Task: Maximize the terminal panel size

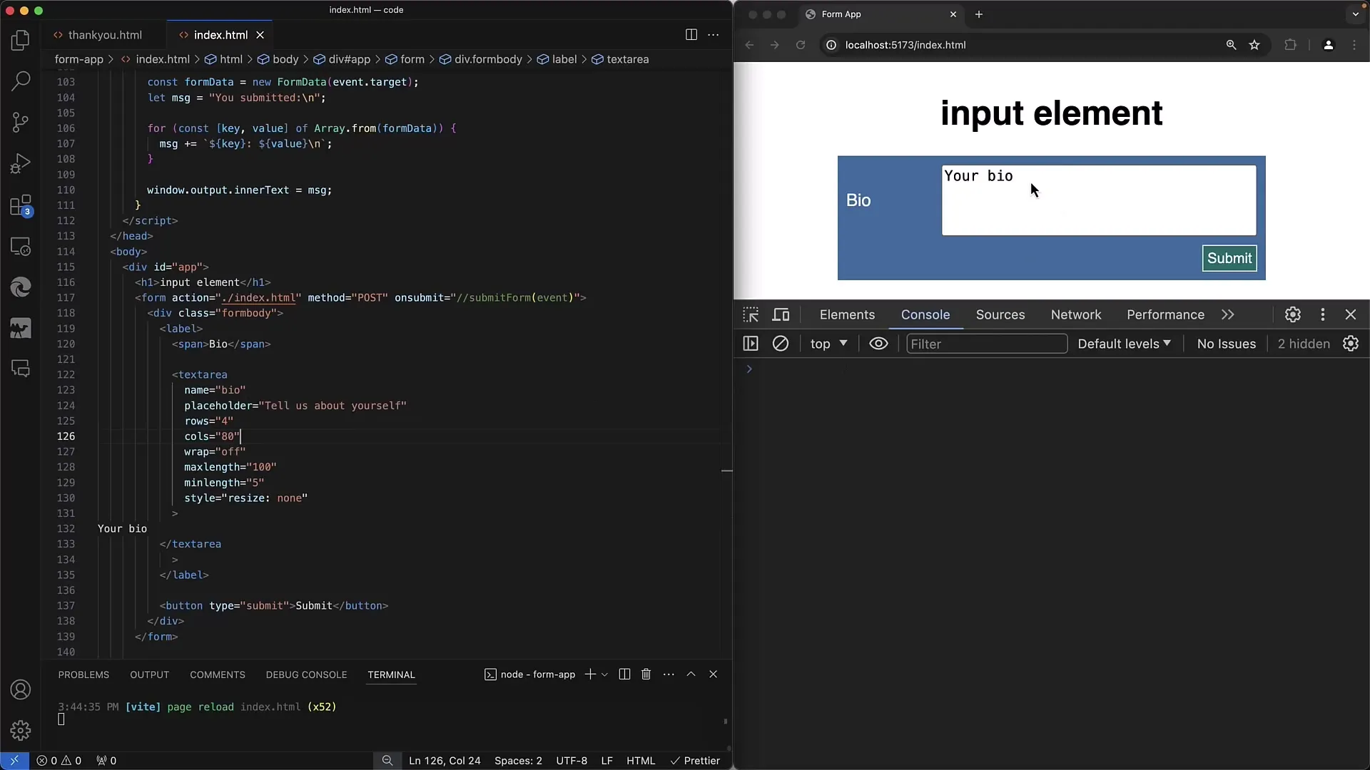Action: (x=691, y=674)
